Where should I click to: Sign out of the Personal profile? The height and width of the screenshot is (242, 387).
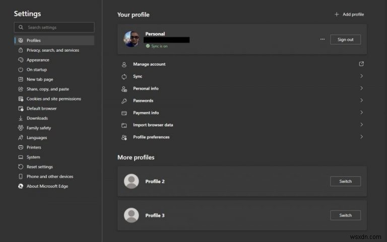point(345,40)
